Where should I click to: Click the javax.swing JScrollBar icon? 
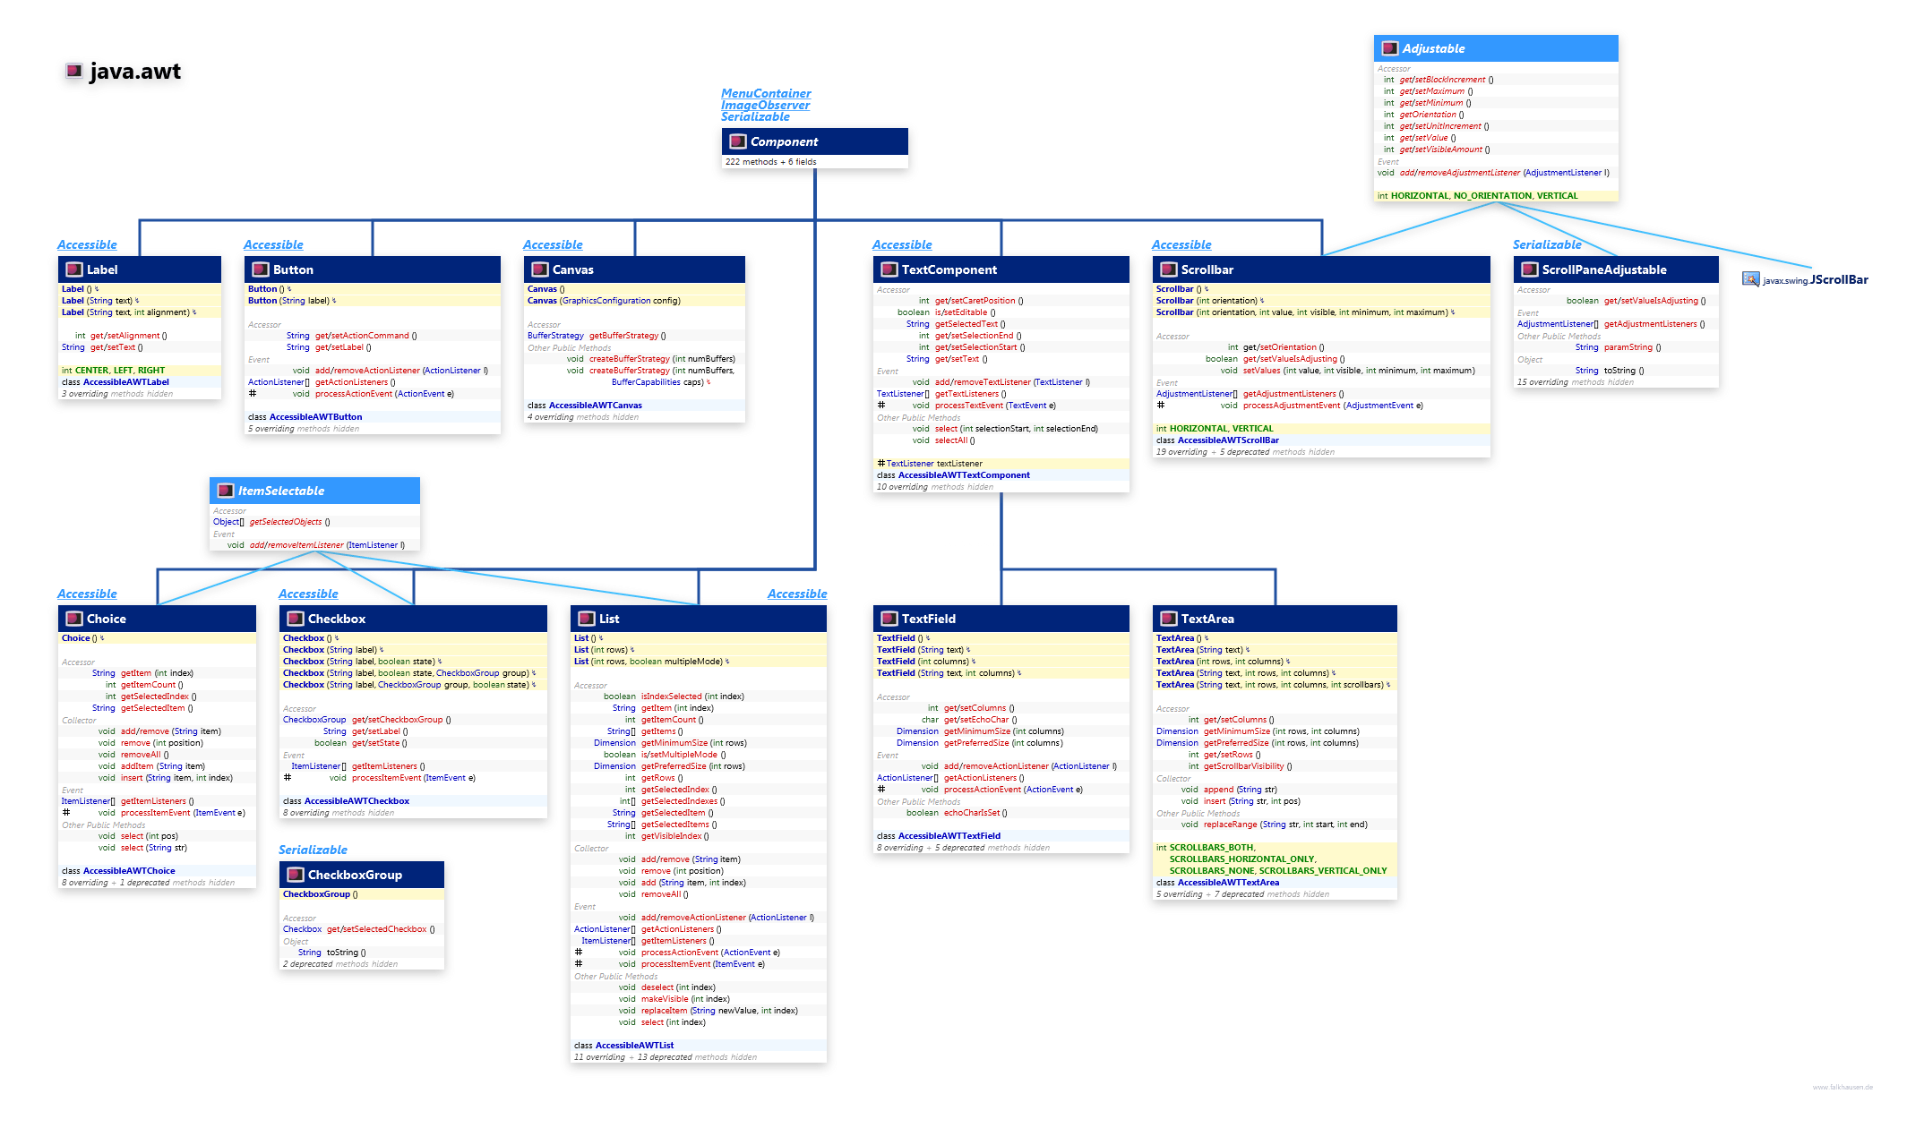tap(1750, 279)
